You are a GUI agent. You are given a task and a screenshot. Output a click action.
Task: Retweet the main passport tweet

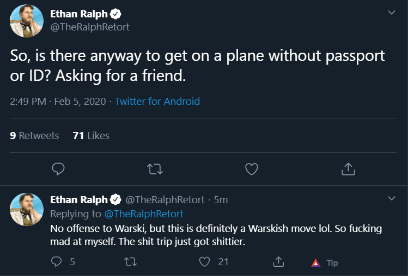[x=155, y=169]
